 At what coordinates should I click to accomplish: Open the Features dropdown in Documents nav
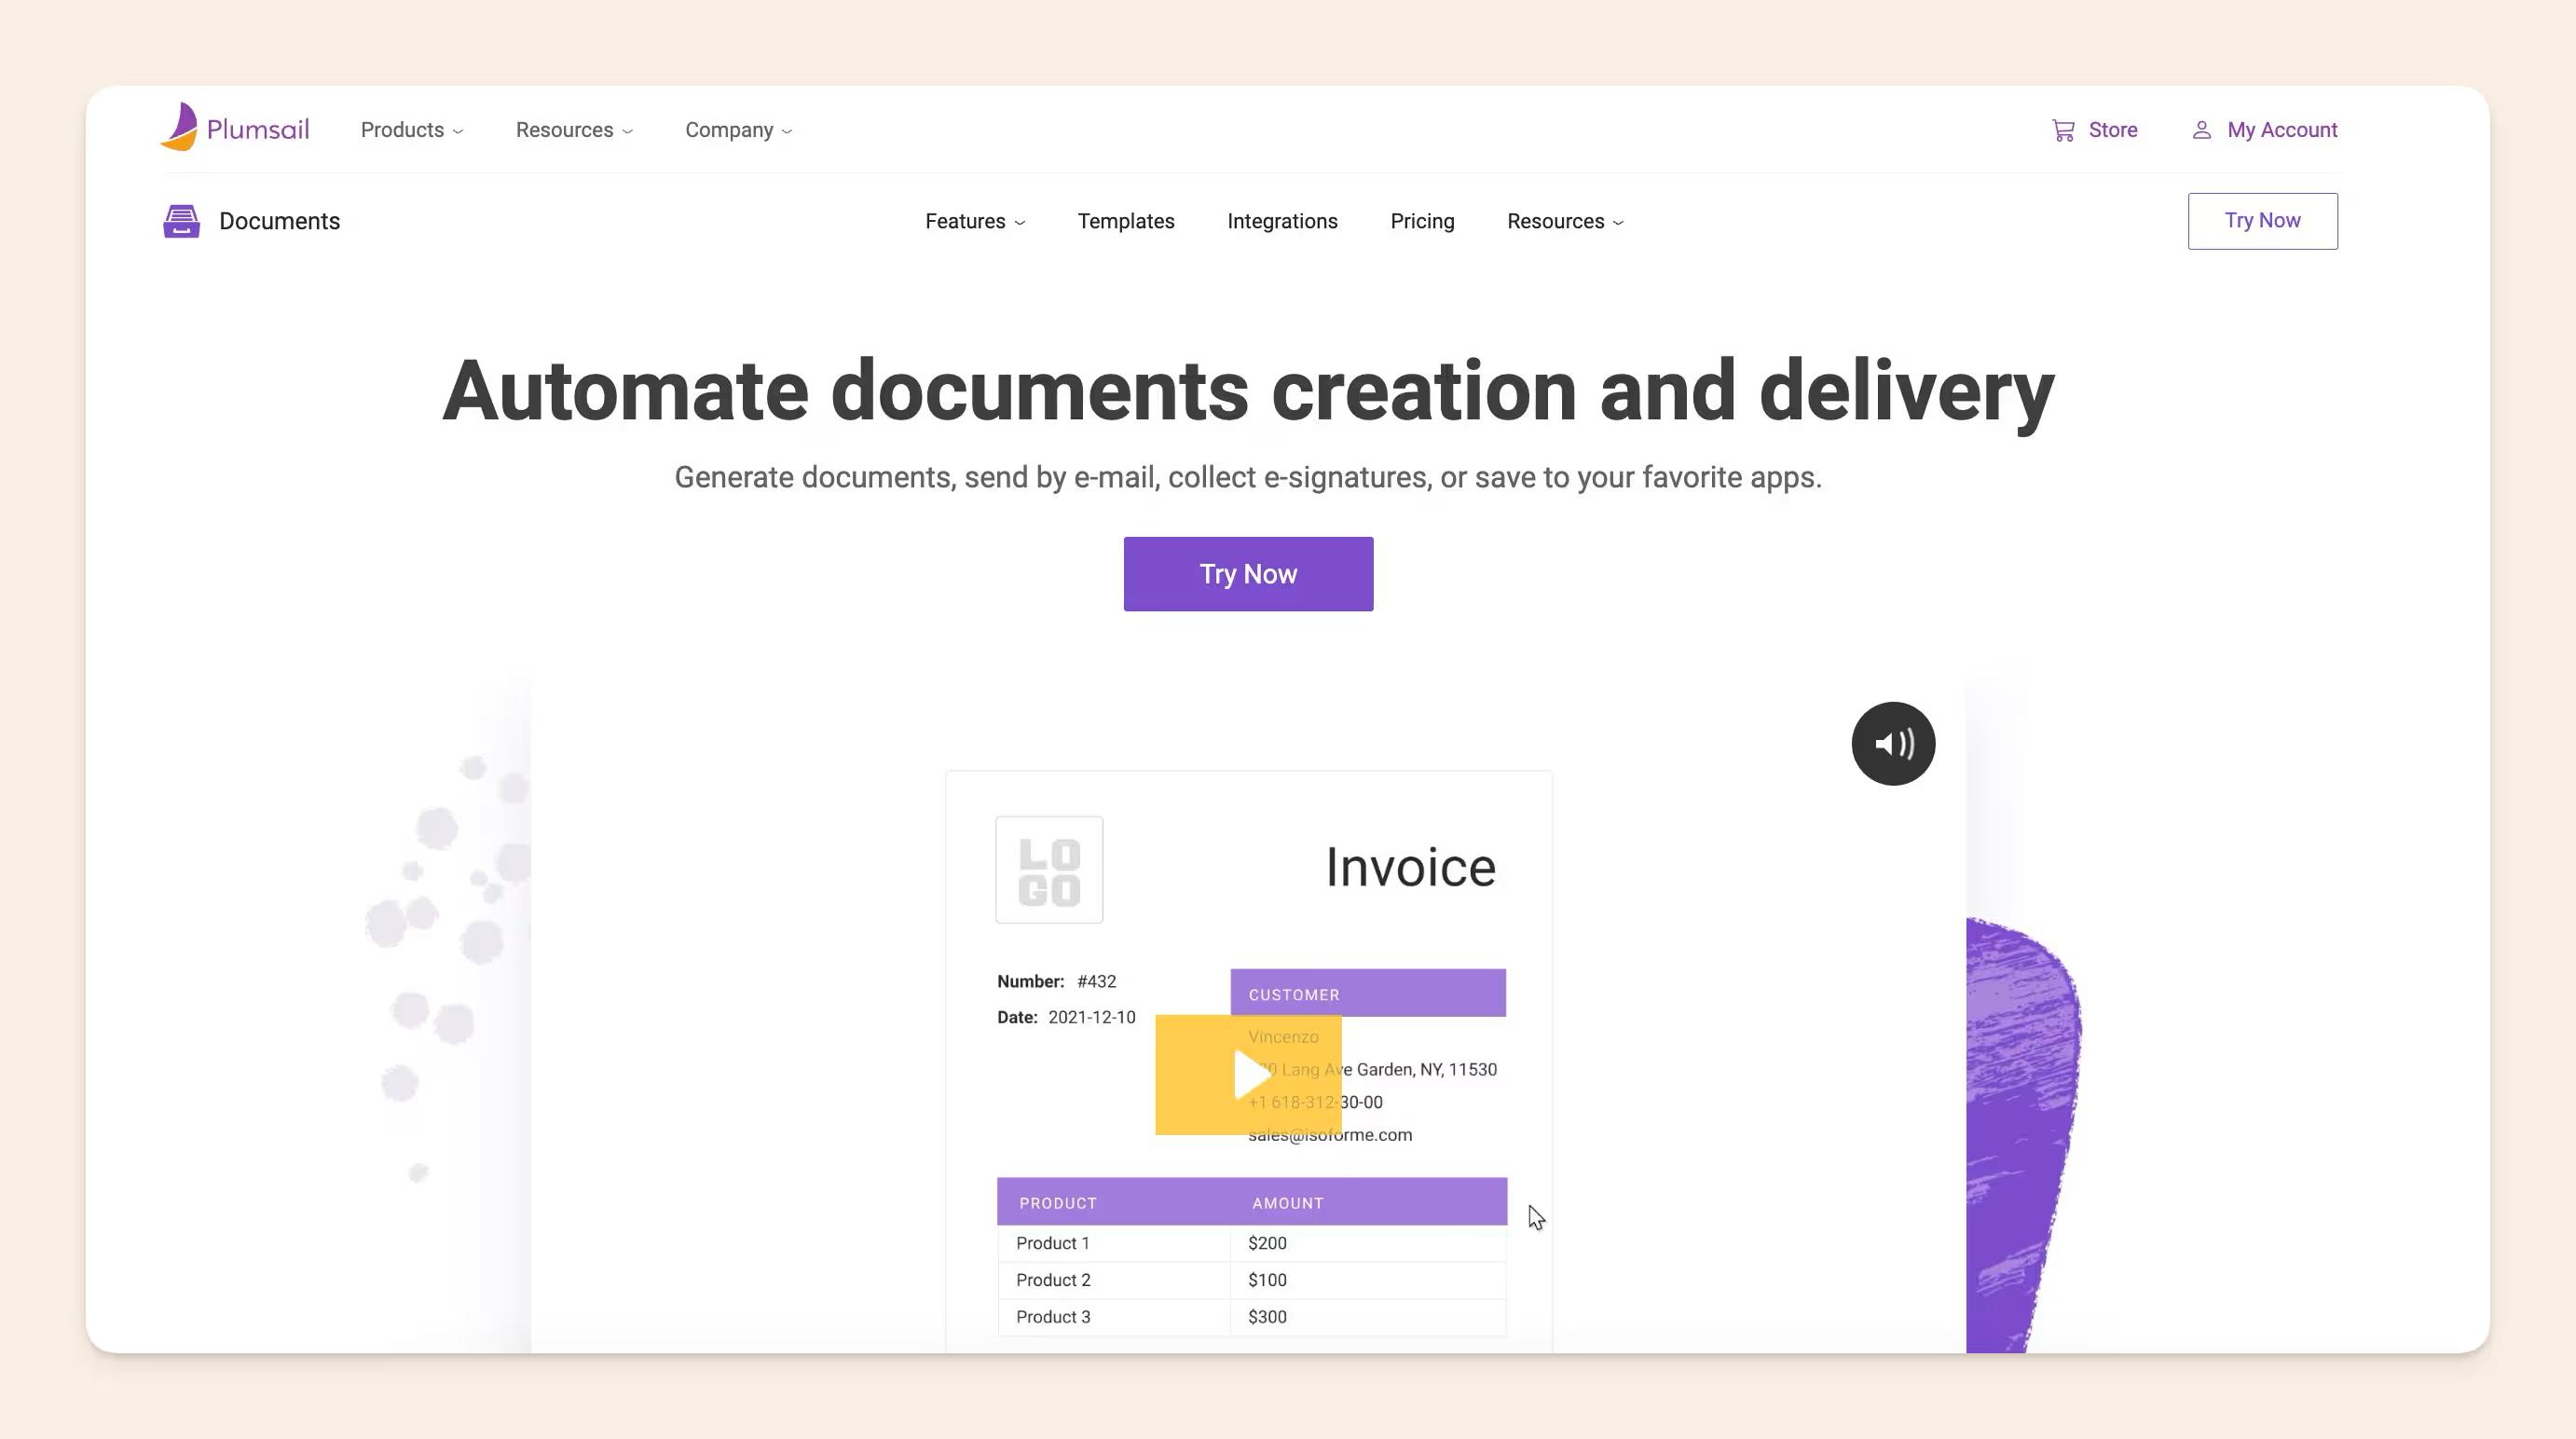[975, 221]
